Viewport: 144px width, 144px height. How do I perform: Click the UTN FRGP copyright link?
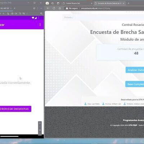[133, 125]
